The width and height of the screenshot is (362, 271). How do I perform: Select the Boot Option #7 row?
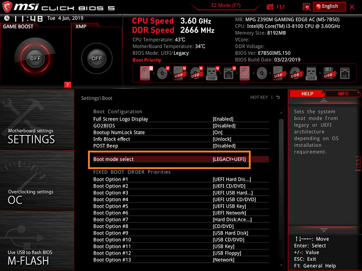[181, 219]
